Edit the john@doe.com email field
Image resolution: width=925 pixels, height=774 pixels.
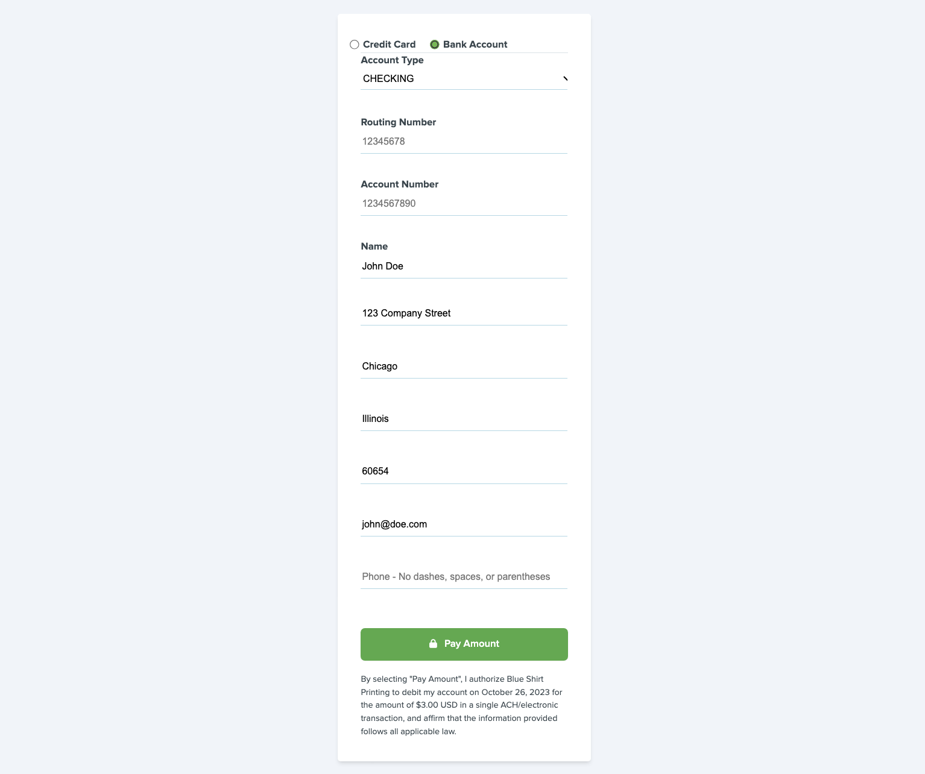click(463, 524)
